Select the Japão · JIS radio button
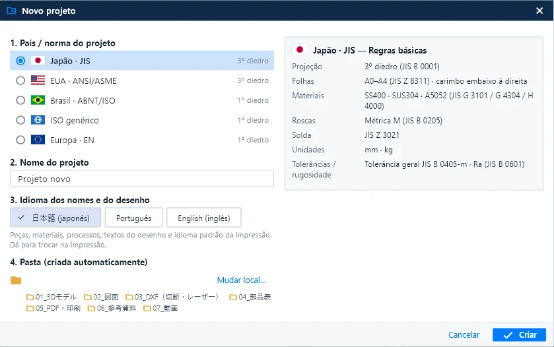The image size is (554, 347). point(20,61)
